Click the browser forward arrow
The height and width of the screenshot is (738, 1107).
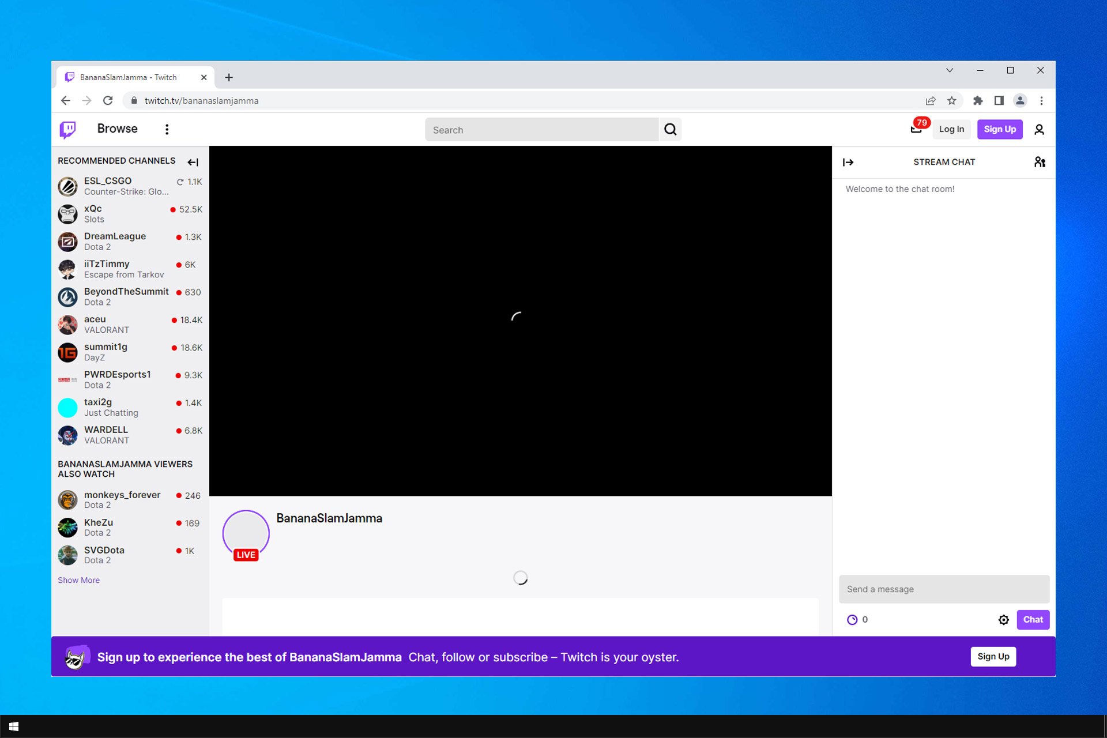click(x=86, y=100)
